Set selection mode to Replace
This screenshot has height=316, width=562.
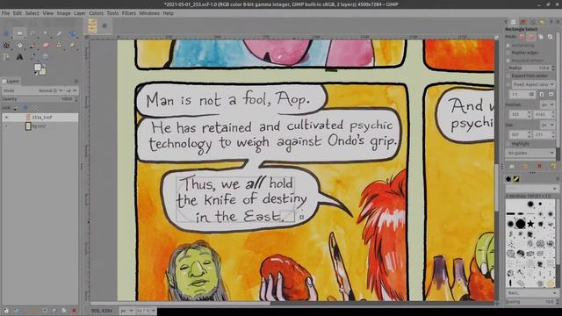click(x=522, y=37)
